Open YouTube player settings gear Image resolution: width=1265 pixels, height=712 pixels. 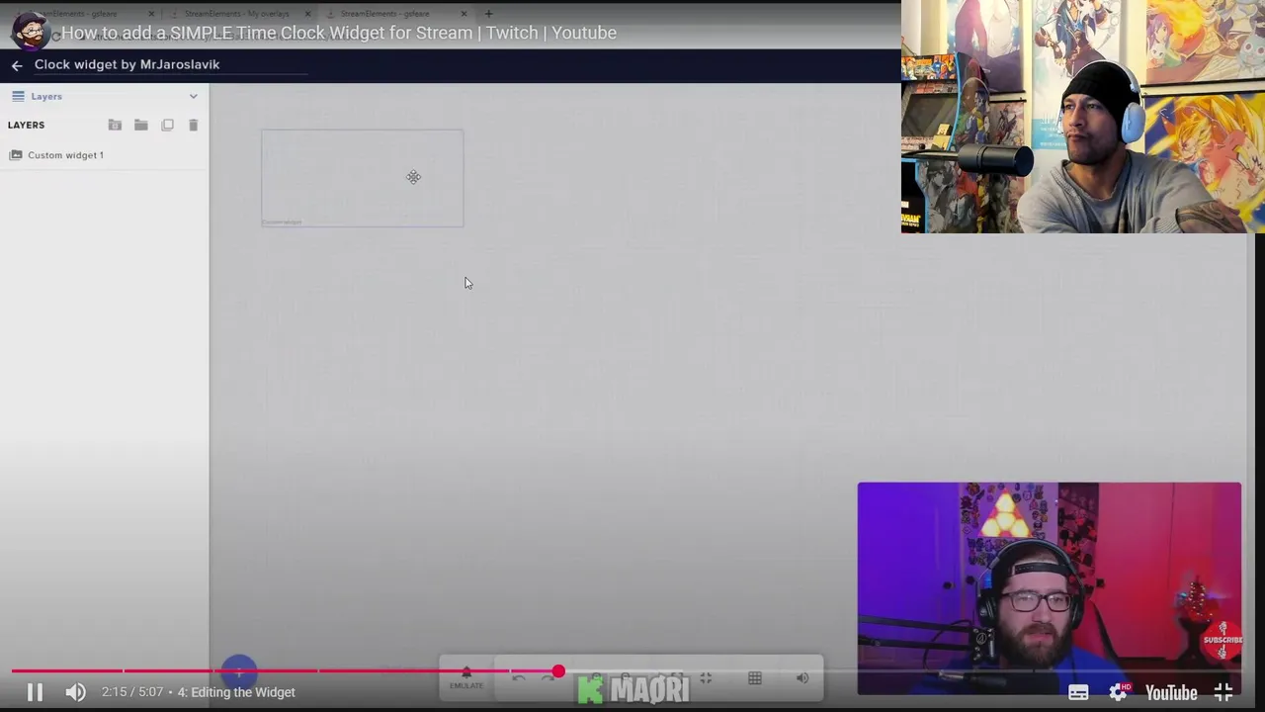tap(1118, 692)
